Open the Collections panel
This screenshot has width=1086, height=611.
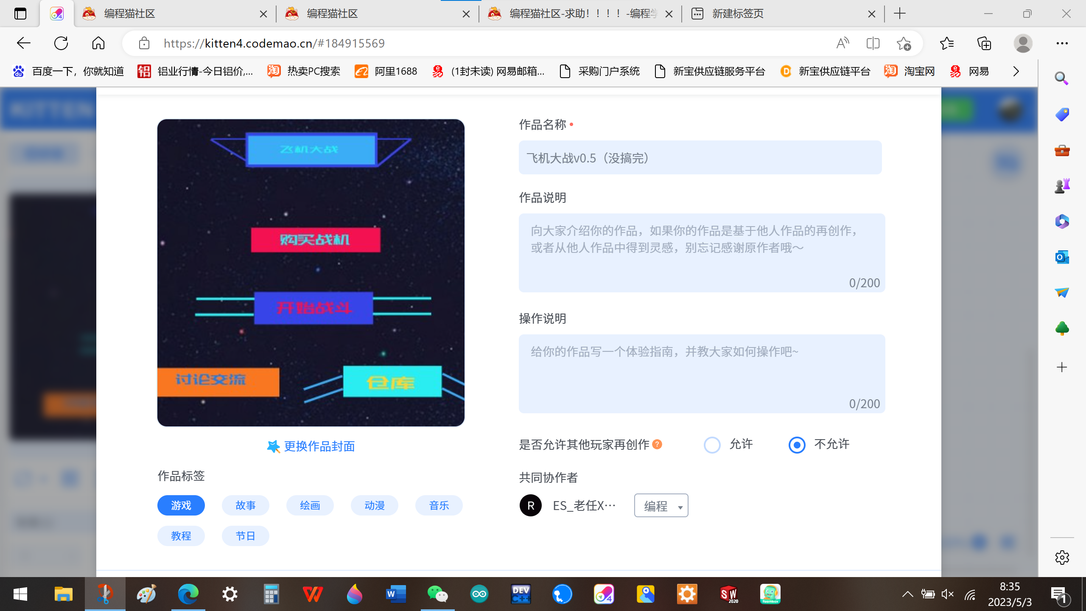coord(984,43)
